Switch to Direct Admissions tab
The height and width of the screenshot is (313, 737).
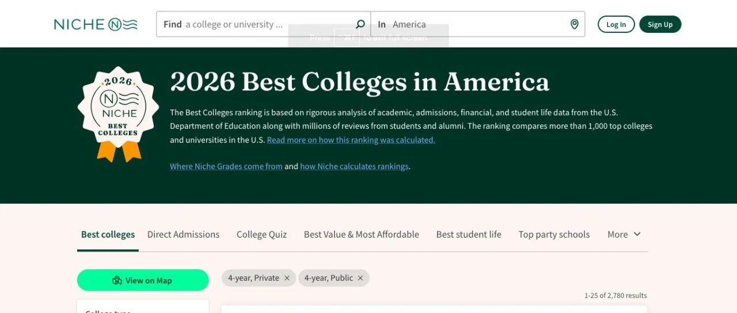183,234
